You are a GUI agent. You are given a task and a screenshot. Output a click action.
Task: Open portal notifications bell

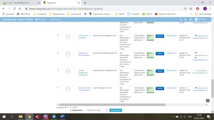click(186, 19)
